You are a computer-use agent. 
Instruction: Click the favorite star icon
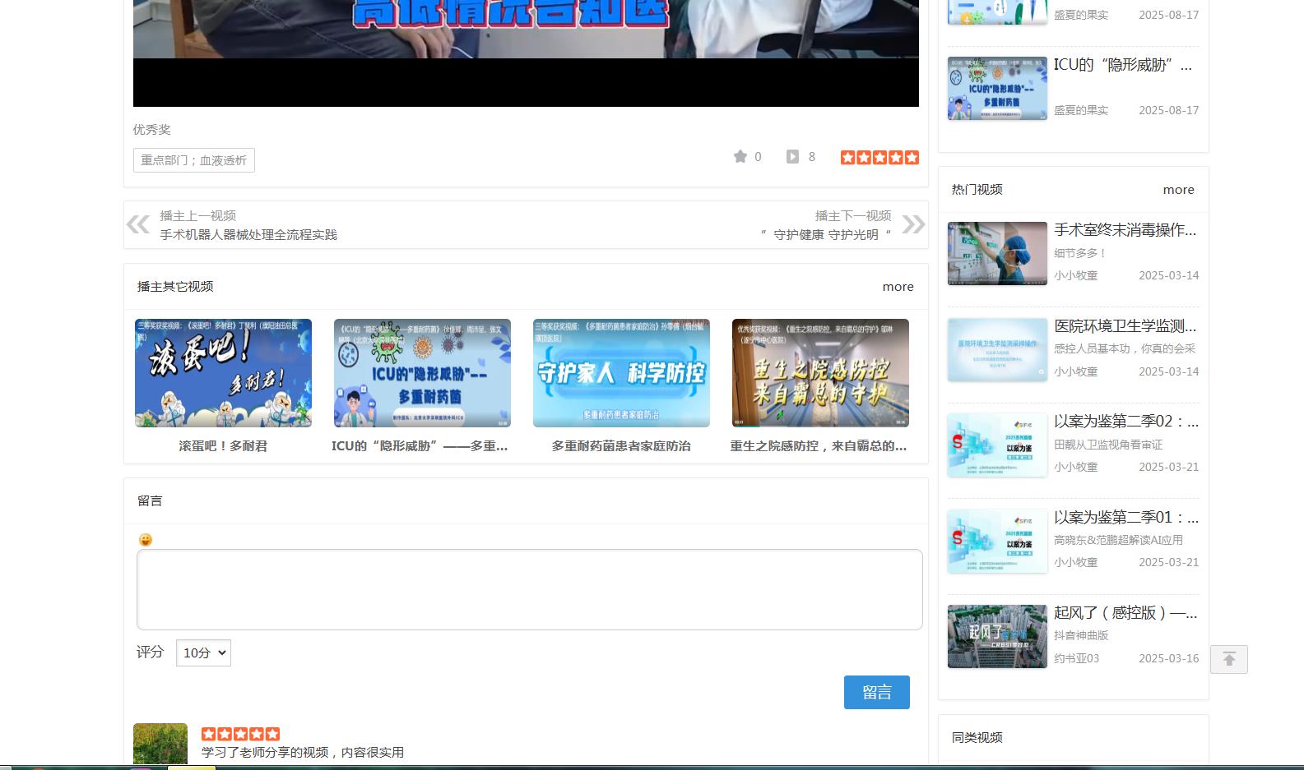click(x=740, y=157)
